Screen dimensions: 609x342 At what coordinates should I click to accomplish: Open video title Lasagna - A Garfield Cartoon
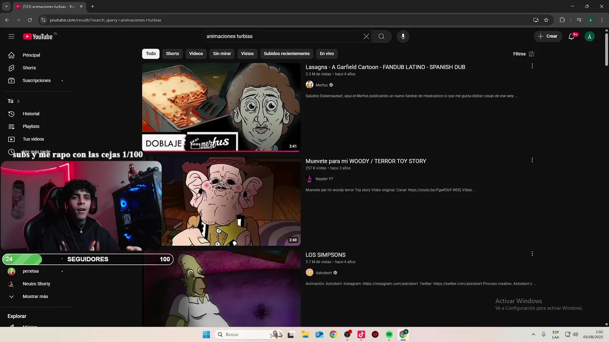tap(385, 67)
